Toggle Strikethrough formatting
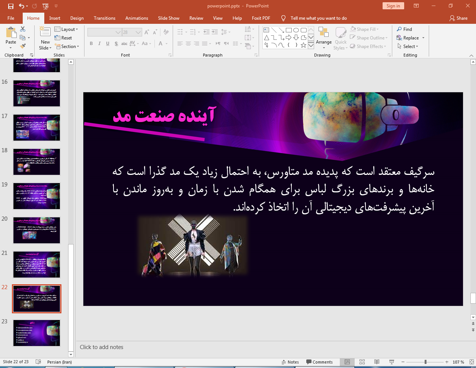Viewport: 476px width, 368px height. tap(124, 44)
